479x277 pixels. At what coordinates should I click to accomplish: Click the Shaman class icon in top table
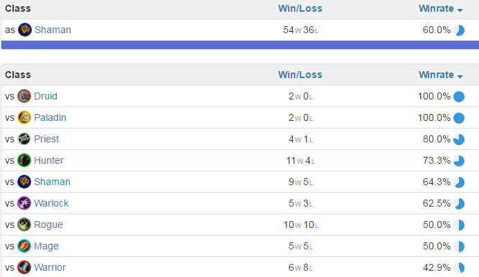click(x=25, y=30)
